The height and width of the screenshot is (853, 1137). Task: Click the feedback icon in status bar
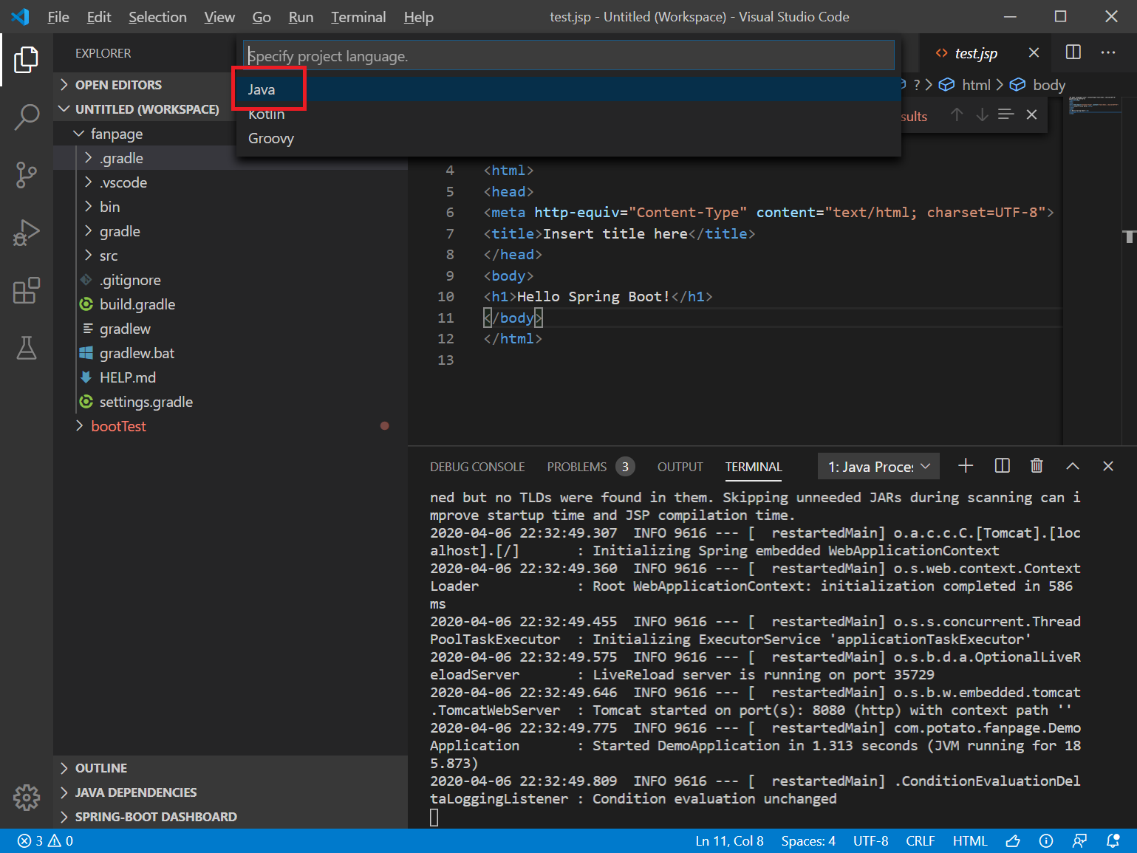(1013, 841)
